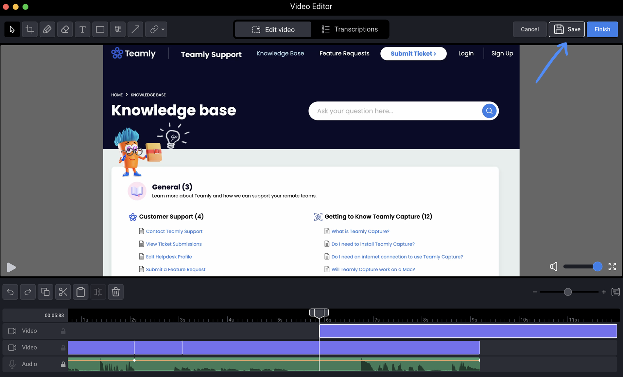The image size is (623, 377).
Task: Mute the preview speaker icon
Action: [554, 267]
